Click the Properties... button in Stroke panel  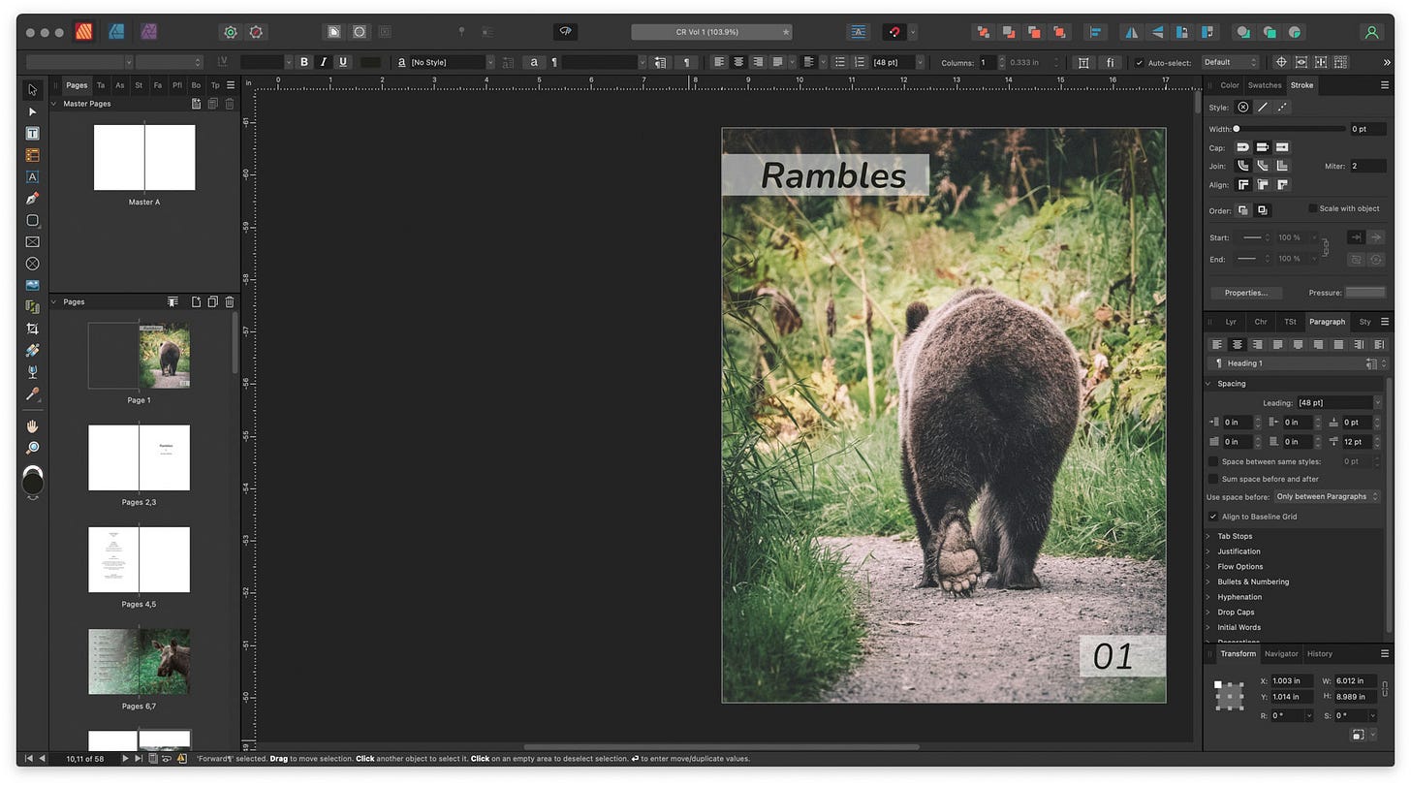pos(1245,293)
